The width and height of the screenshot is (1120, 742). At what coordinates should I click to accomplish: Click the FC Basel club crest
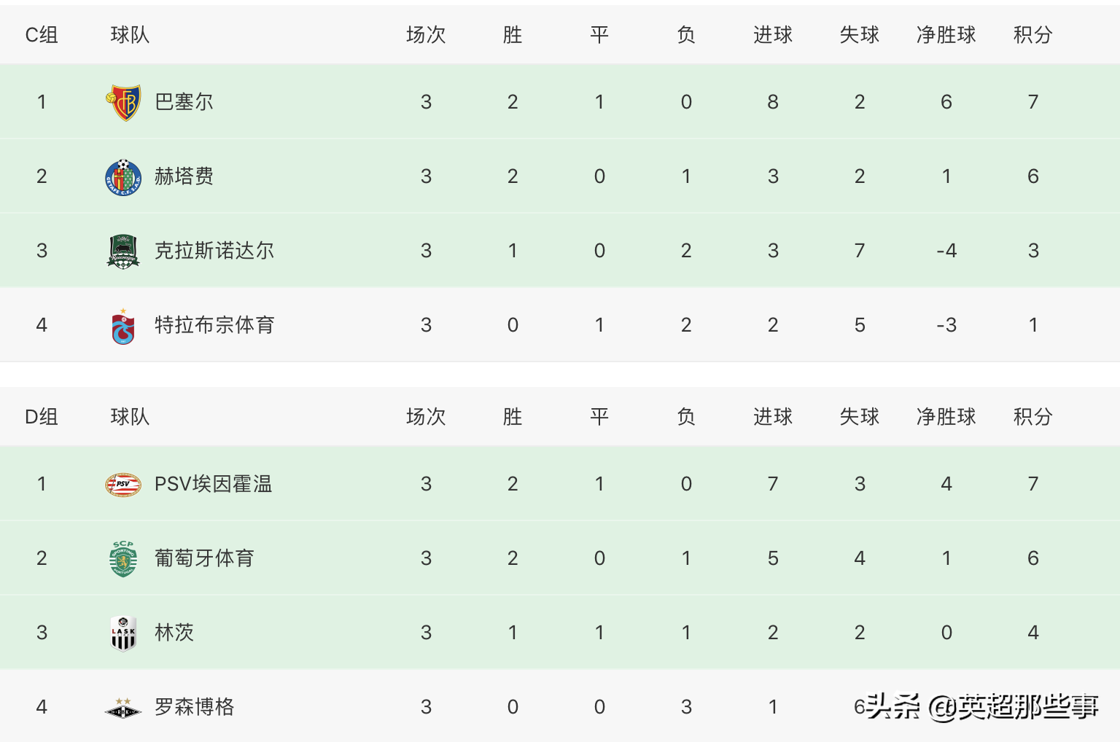pos(123,103)
